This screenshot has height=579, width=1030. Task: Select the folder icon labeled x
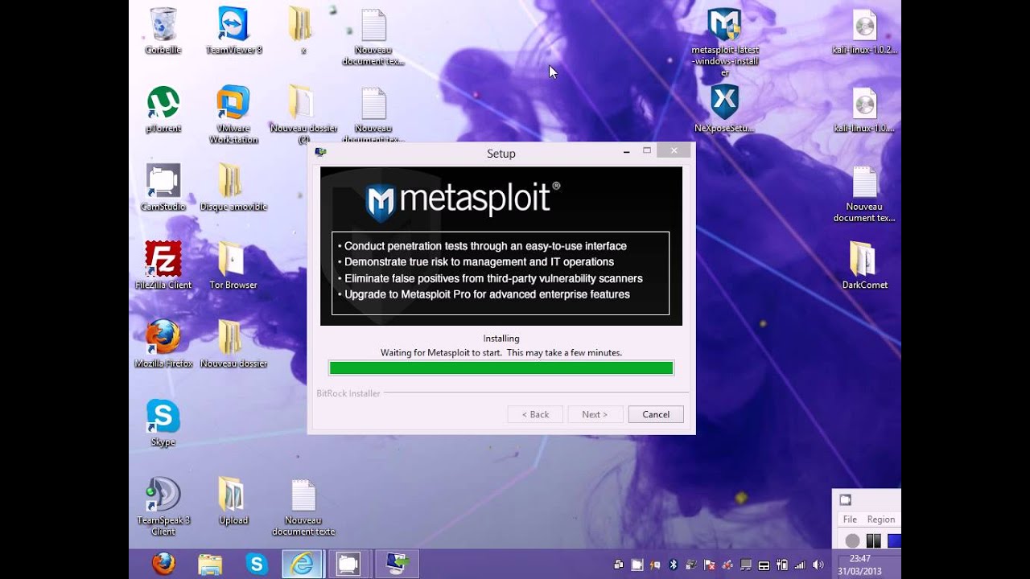303,31
